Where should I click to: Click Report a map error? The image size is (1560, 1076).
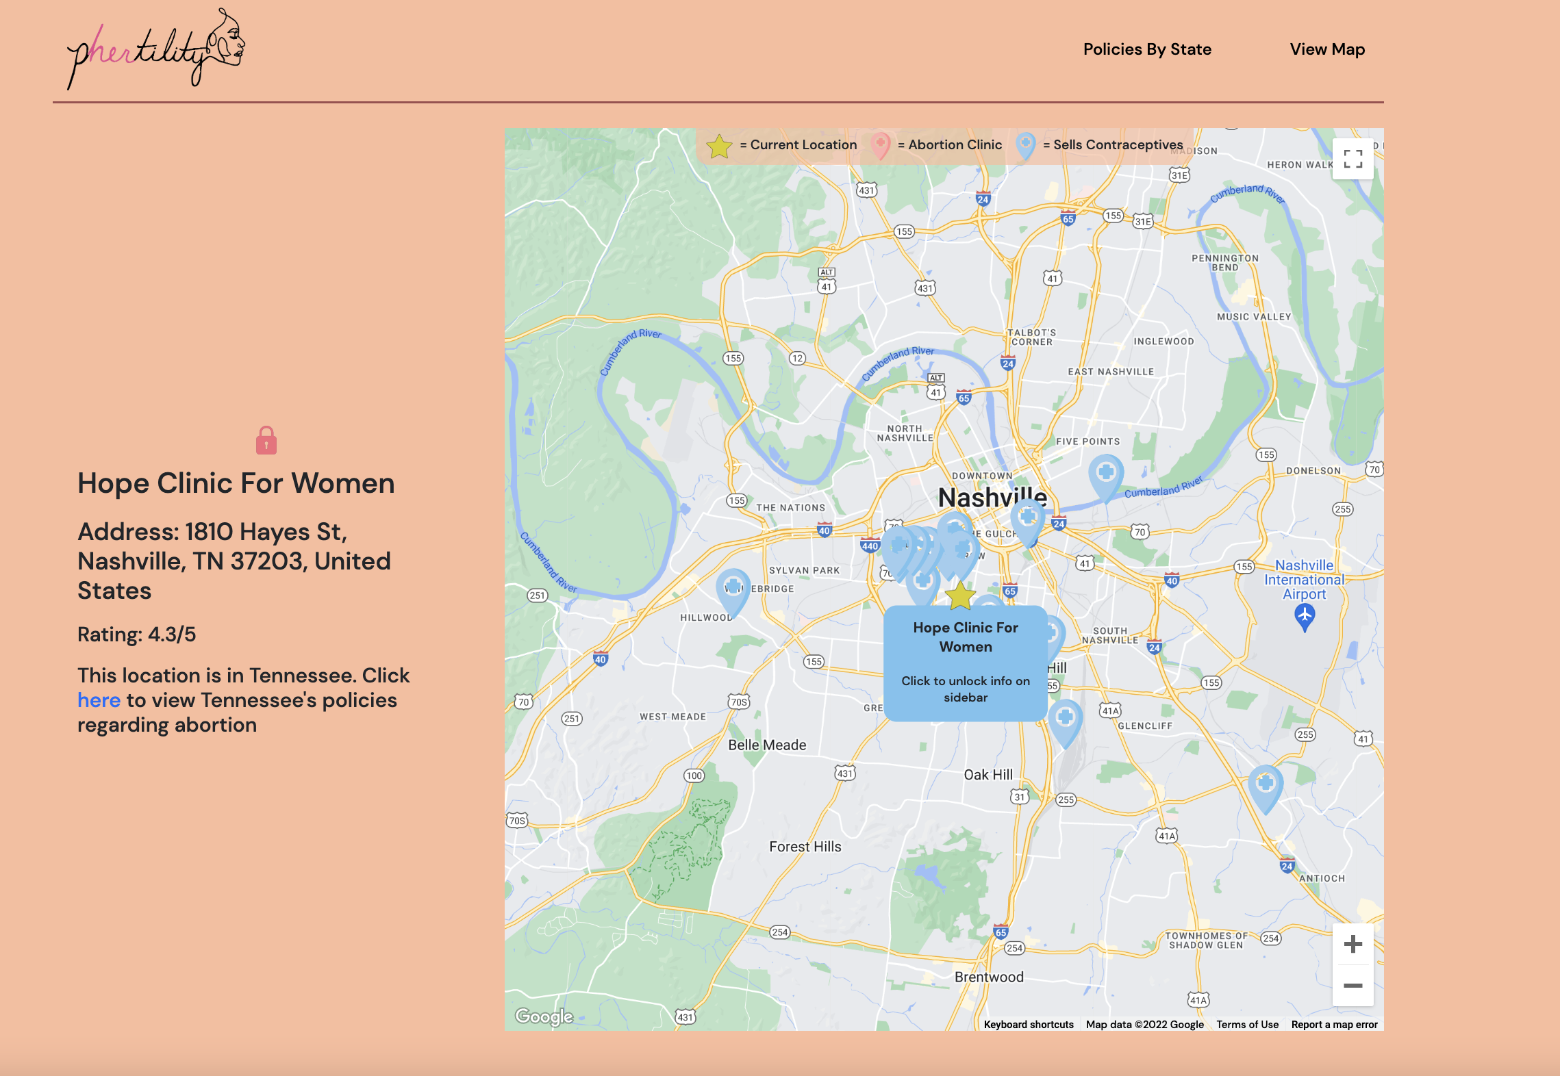(1334, 1025)
